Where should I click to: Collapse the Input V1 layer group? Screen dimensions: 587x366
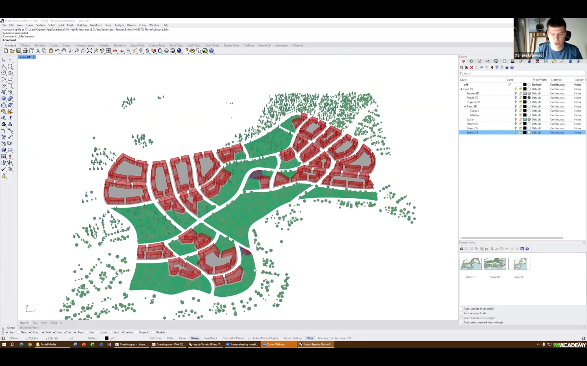(x=461, y=89)
